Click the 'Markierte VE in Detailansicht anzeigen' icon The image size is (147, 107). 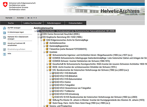[x=4, y=37]
